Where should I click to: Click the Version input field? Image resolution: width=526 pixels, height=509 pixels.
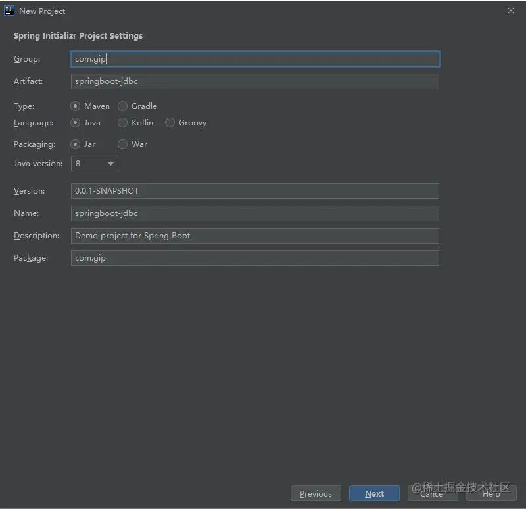coord(255,191)
